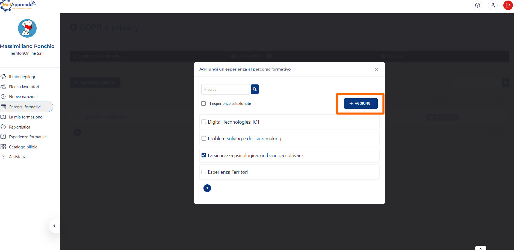514x250 pixels.
Task: Click the book icon beside Esperienze formative
Action: (x=3, y=137)
